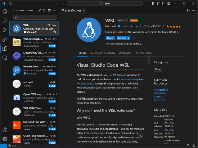Click the Other category tag
The image size is (198, 148).
click(158, 69)
